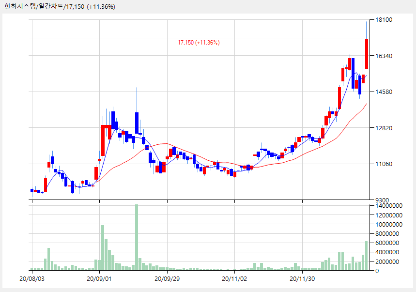416x292 pixels.
Task: Click the 20/11/30 date label
Action: coord(302,279)
